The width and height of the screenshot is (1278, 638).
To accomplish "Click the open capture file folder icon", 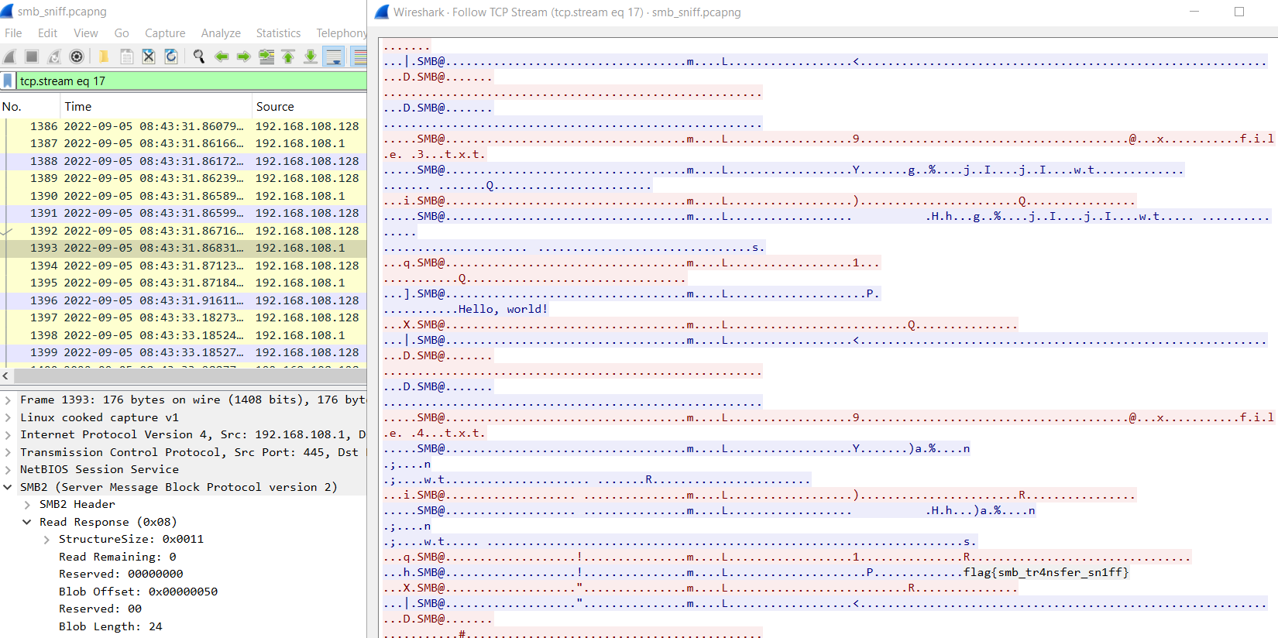I will 103,57.
